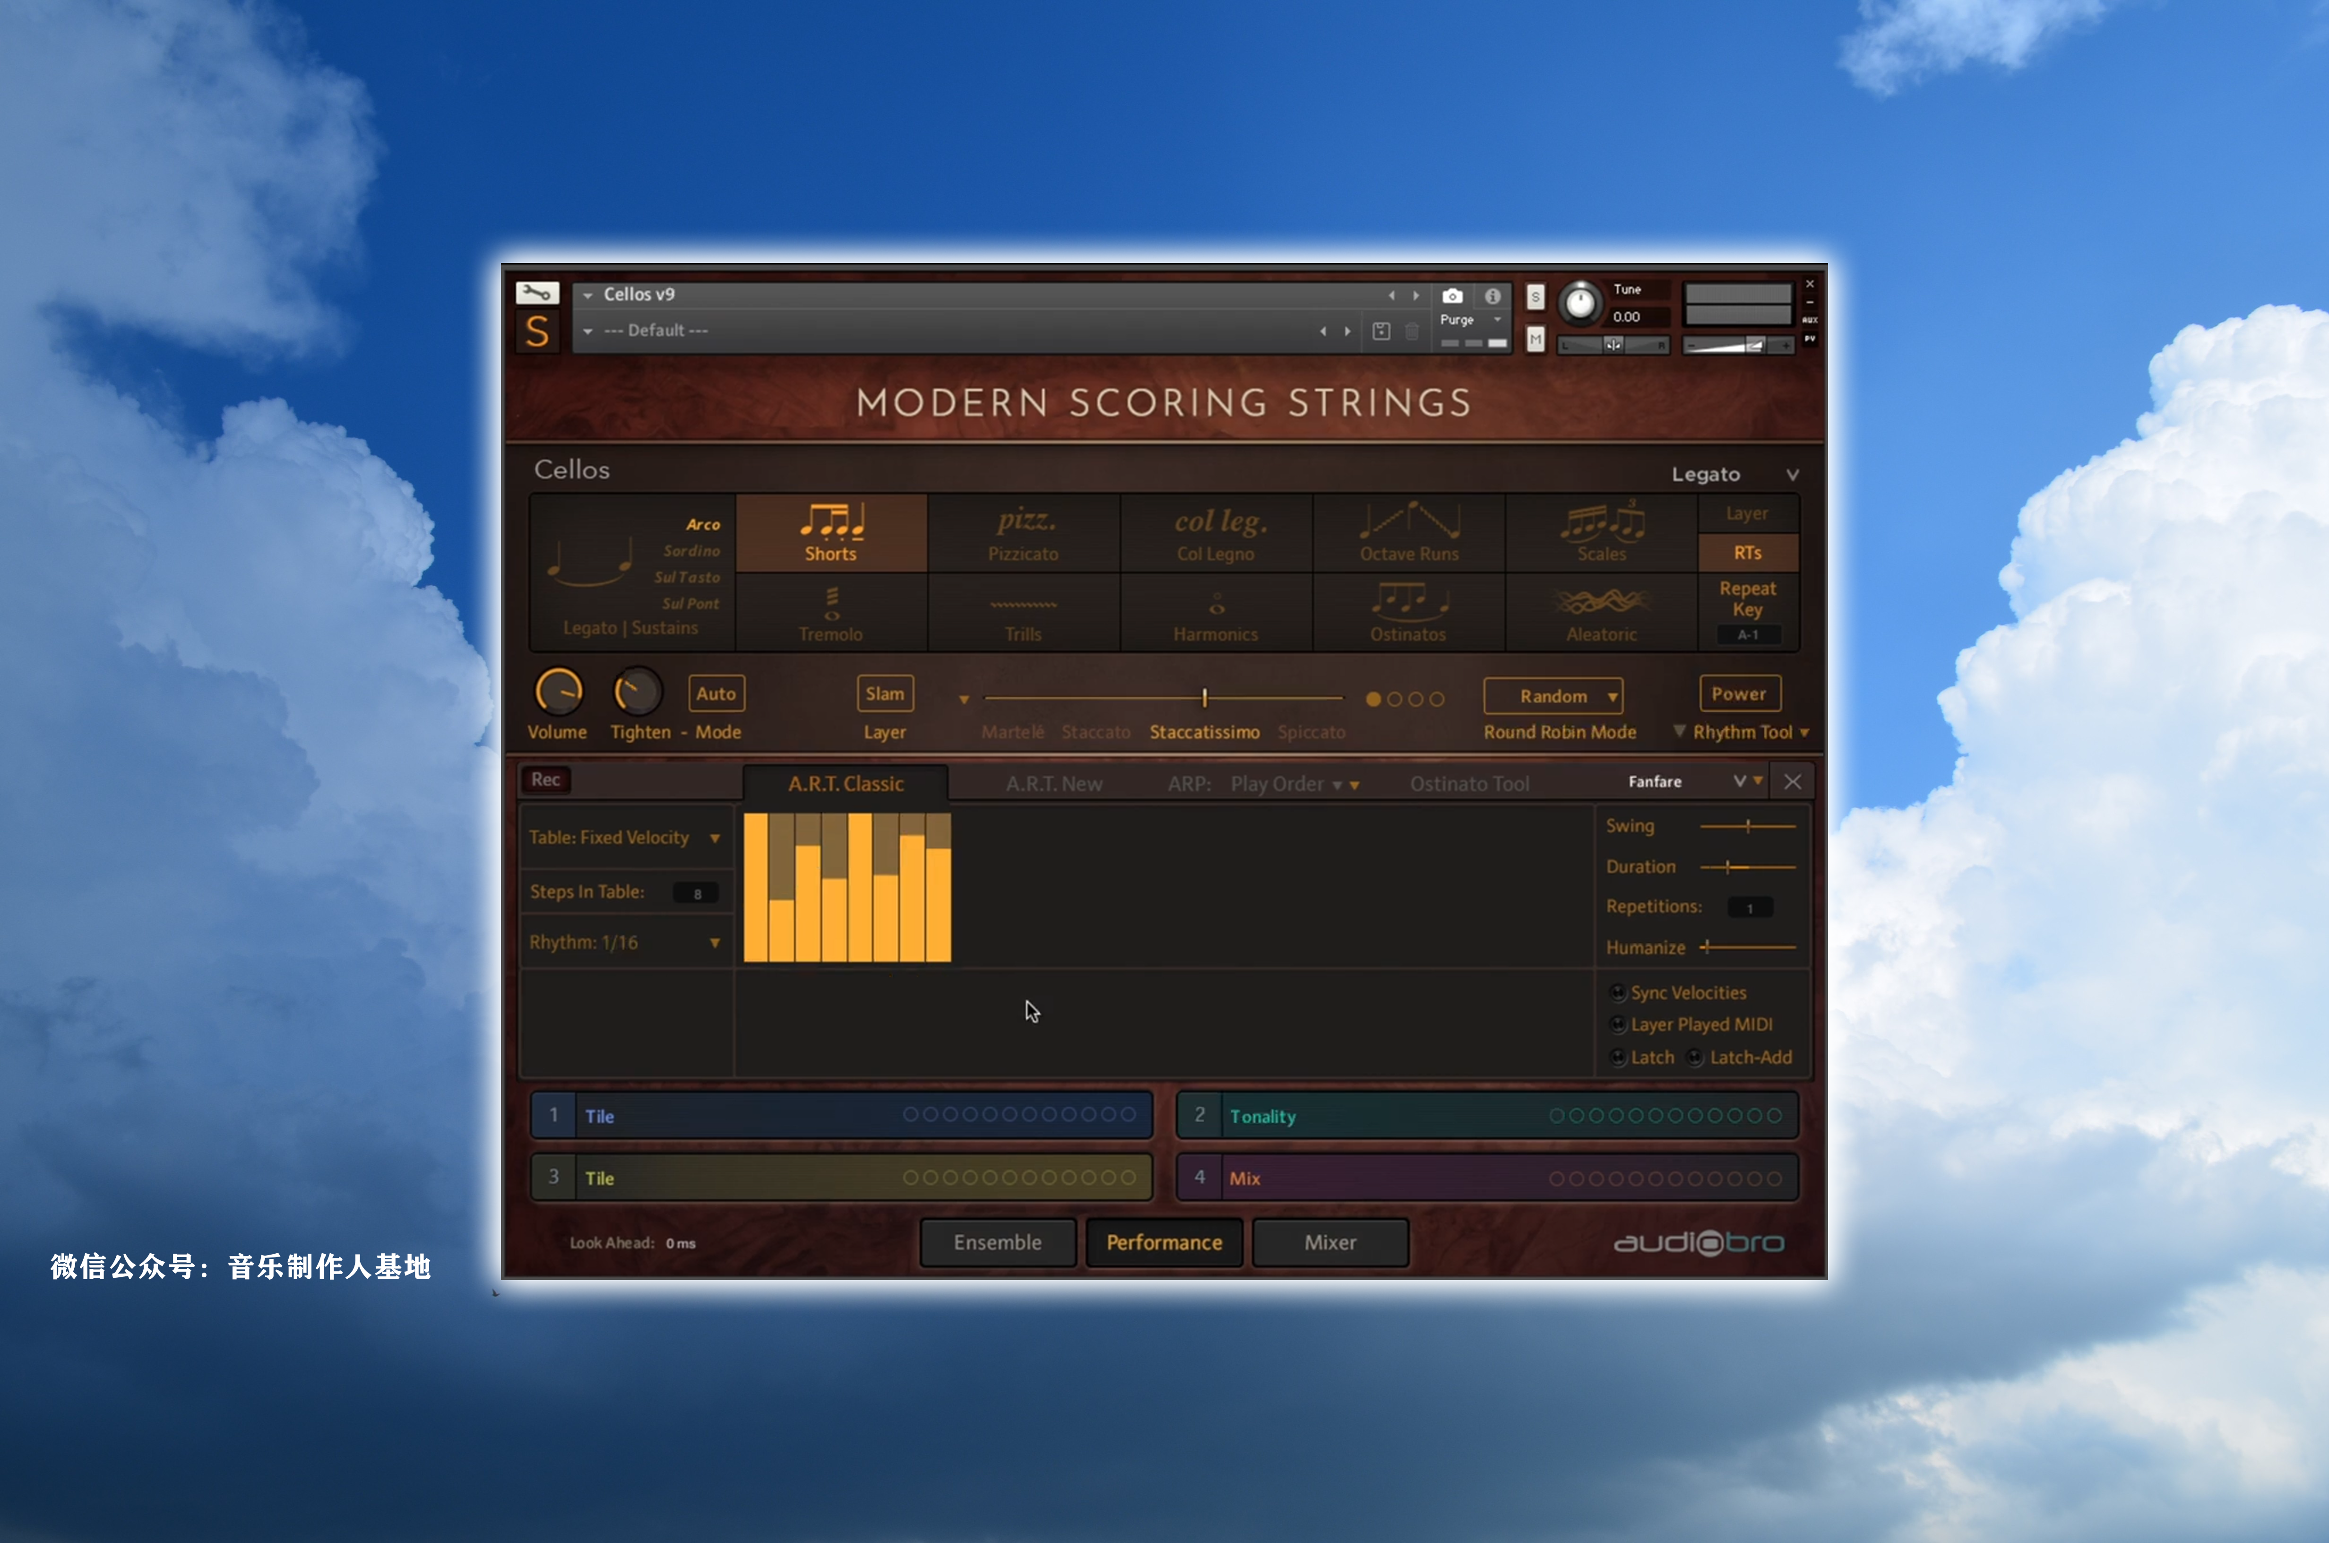2329x1543 pixels.
Task: Select the Ostinatos articulation
Action: click(1408, 613)
